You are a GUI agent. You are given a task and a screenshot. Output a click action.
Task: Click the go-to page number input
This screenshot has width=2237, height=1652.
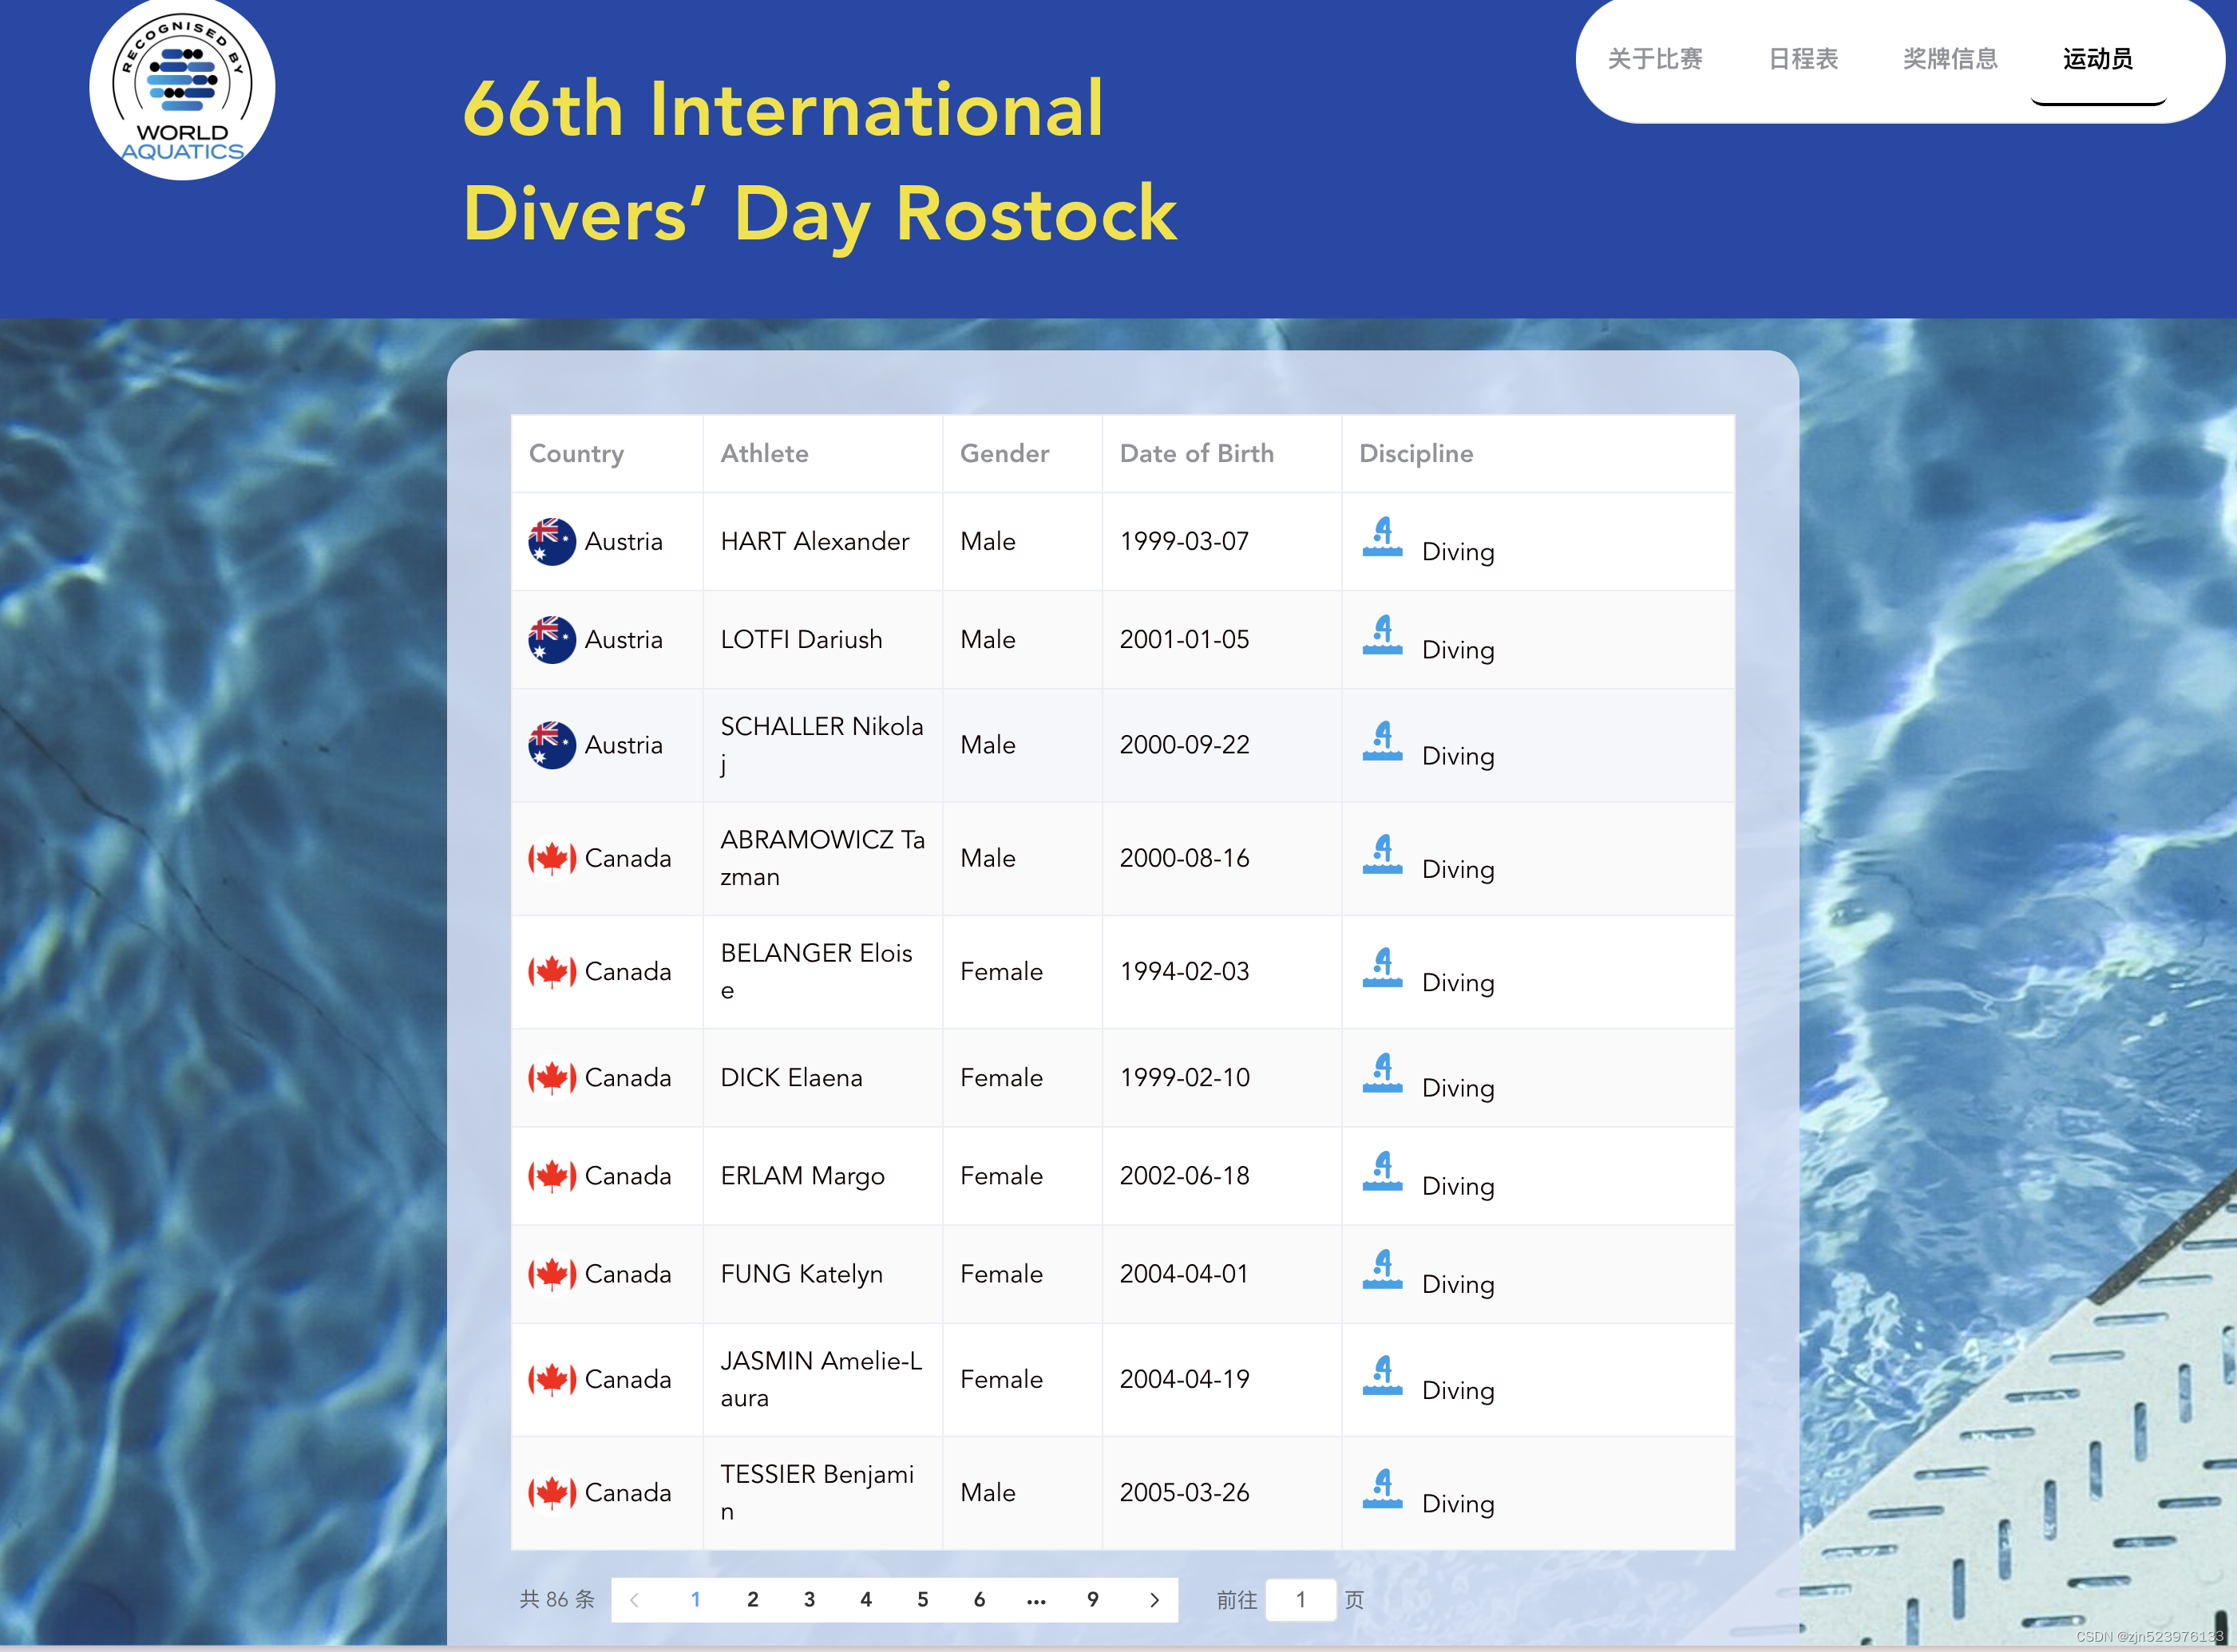tap(1300, 1599)
